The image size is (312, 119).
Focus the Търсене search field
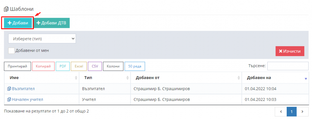pos(288,66)
